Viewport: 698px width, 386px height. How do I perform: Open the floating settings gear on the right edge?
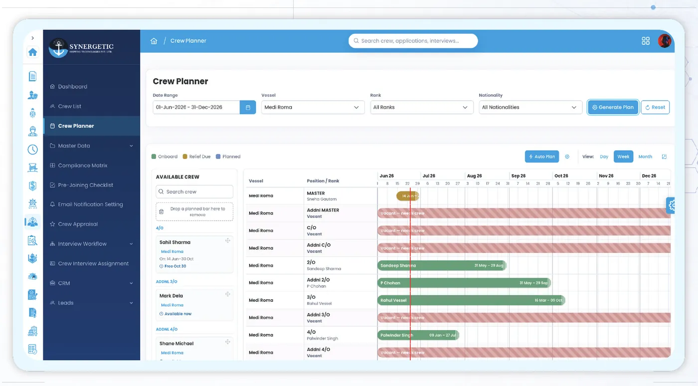(671, 205)
